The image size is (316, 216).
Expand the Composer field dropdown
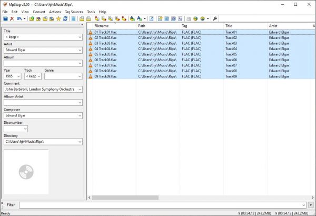(x=80, y=115)
